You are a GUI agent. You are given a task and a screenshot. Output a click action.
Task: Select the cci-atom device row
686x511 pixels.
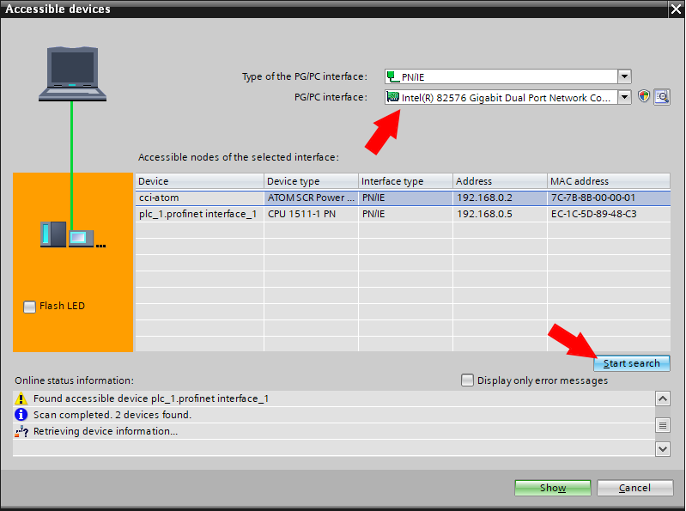tap(403, 198)
